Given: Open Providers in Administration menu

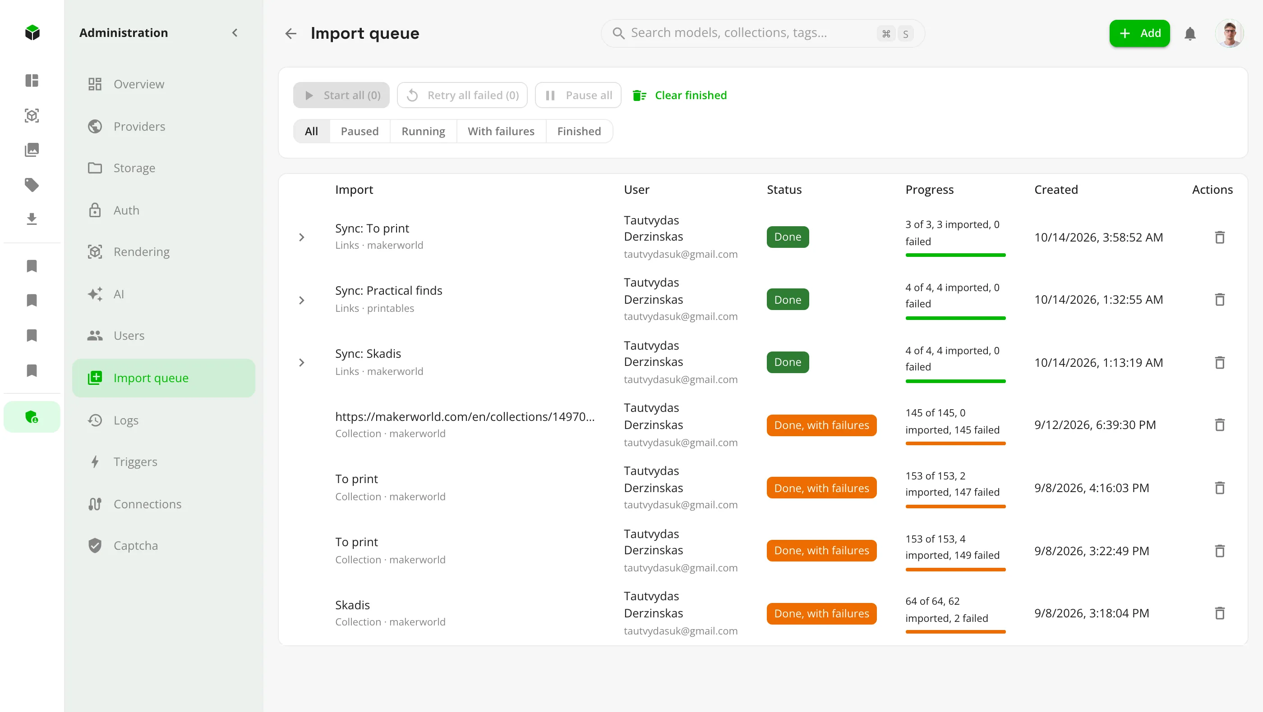Looking at the screenshot, I should (x=163, y=126).
